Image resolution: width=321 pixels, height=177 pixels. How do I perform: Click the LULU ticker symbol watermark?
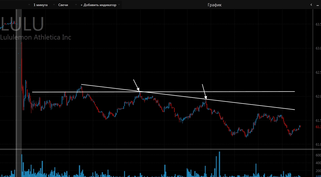coord(23,24)
